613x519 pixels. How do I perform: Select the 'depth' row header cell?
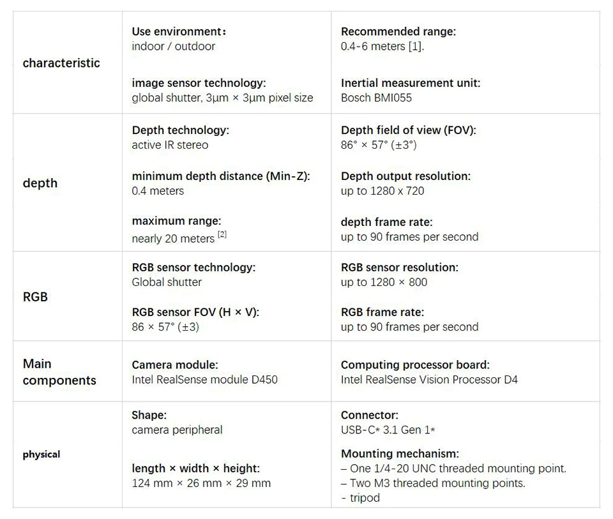(x=40, y=183)
